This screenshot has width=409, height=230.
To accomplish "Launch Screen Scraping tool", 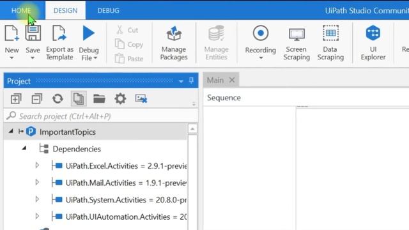I will (297, 43).
